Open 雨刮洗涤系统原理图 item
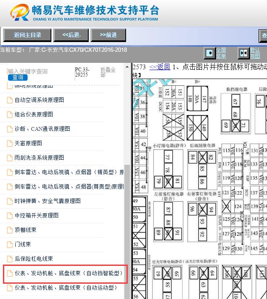 pos(39,158)
